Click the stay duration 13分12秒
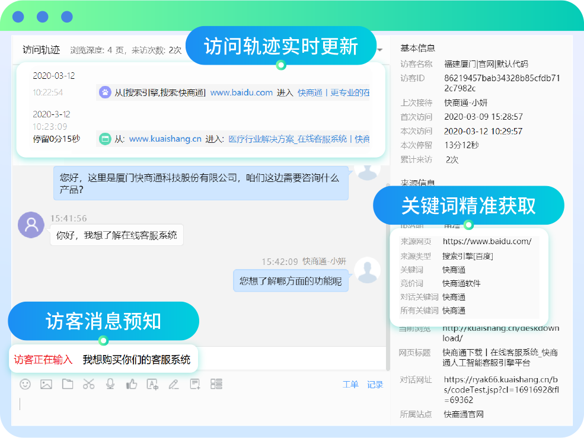Viewport: 584px width, 438px height. point(461,145)
